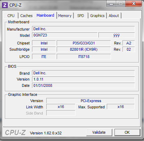Click the BIOS Brand field Dell Inc.

point(83,73)
